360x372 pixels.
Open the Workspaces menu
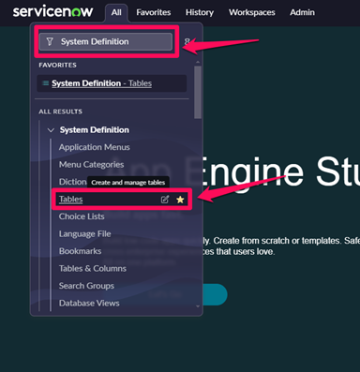pyautogui.click(x=252, y=12)
